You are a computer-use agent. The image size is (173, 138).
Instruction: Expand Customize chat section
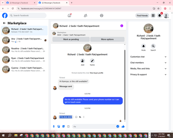pos(148,57)
